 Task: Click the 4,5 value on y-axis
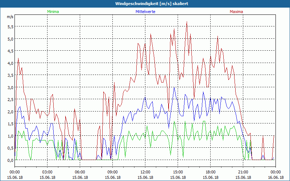click(x=10, y=51)
